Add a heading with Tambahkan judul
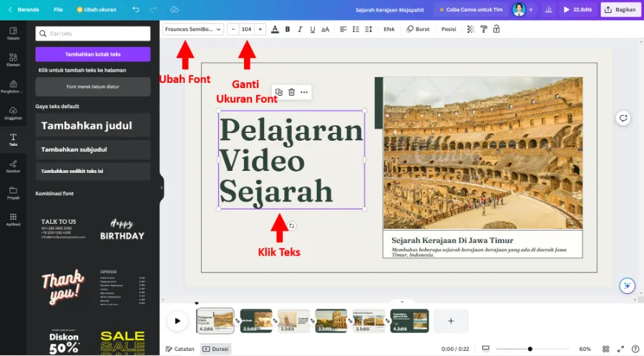The width and height of the screenshot is (644, 356). [x=93, y=126]
